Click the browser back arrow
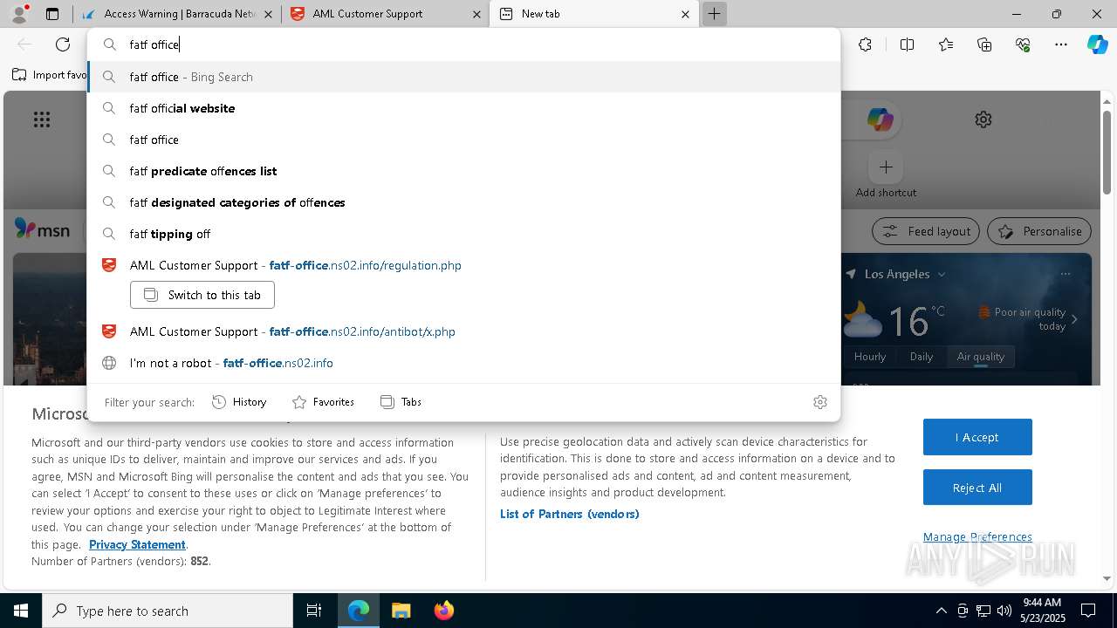Screen dimensions: 1117x628 pos(24,44)
